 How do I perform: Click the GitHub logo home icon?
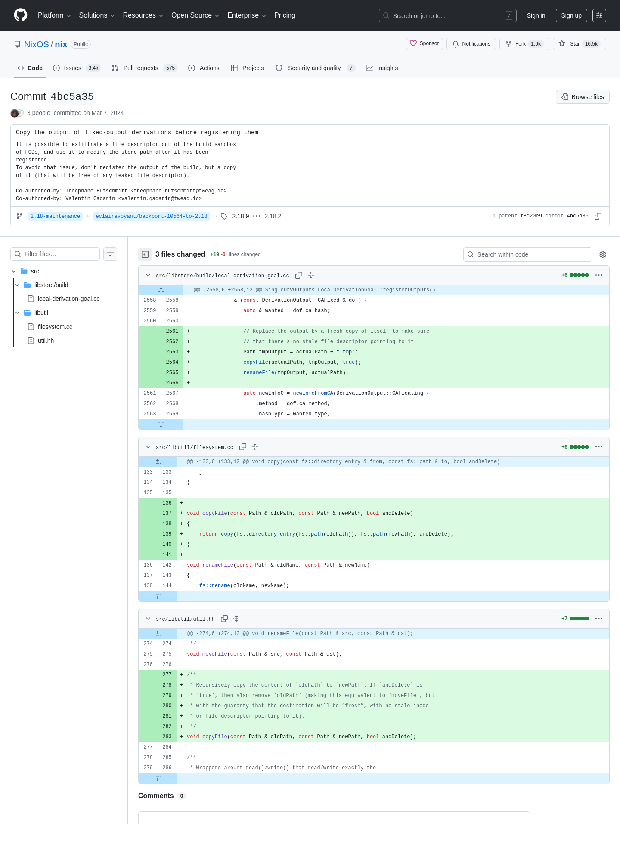[21, 15]
